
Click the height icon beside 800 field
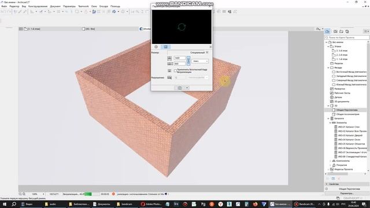click(170, 64)
